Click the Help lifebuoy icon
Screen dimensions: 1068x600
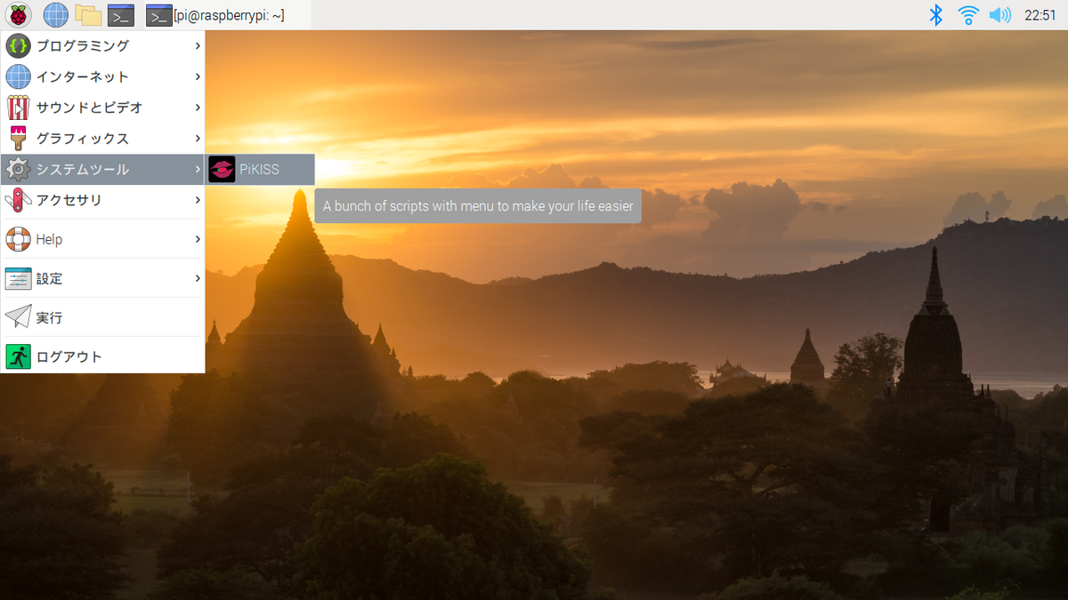(18, 239)
